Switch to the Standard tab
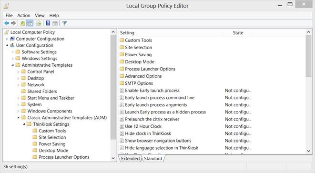Image resolution: width=315 pixels, height=173 pixels. (153, 159)
